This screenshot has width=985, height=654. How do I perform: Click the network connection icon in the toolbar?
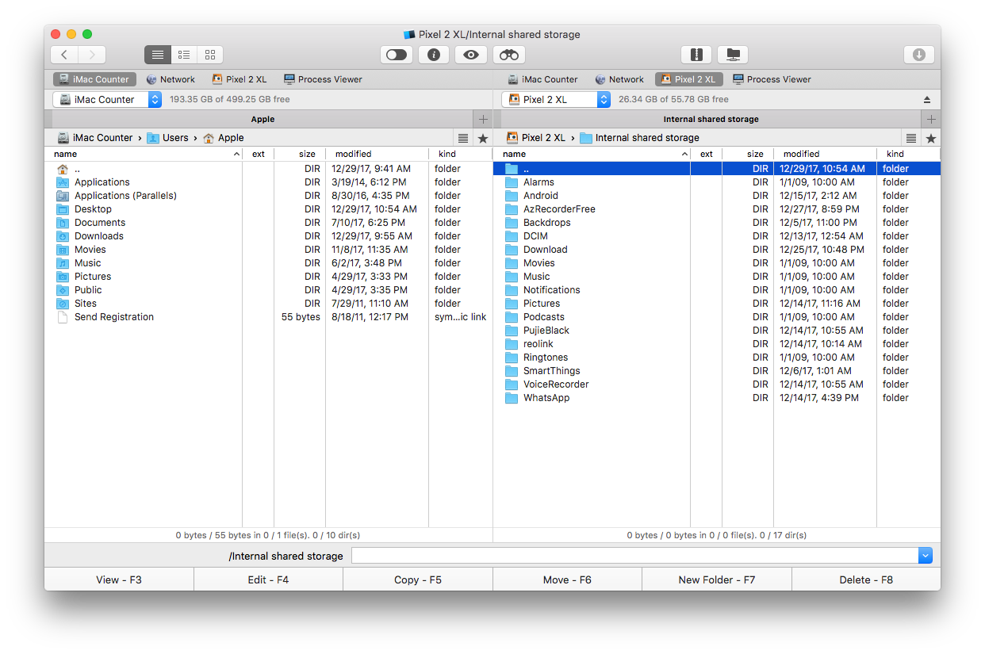pyautogui.click(x=733, y=54)
